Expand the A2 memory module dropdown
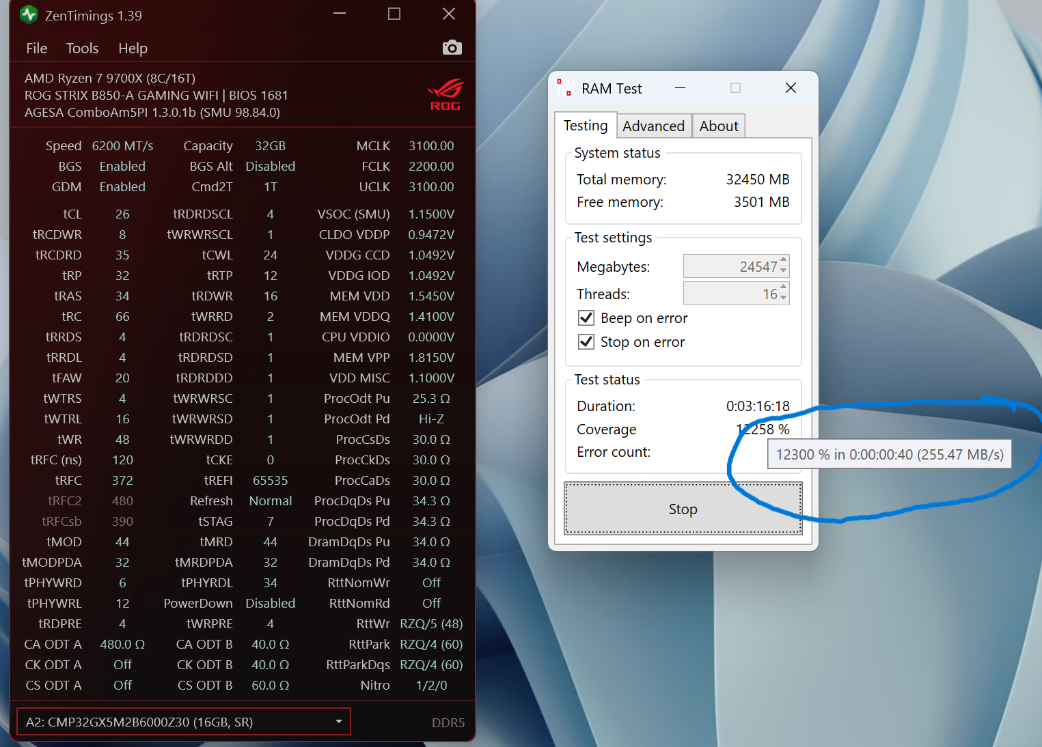Viewport: 1042px width, 747px height. click(x=184, y=722)
